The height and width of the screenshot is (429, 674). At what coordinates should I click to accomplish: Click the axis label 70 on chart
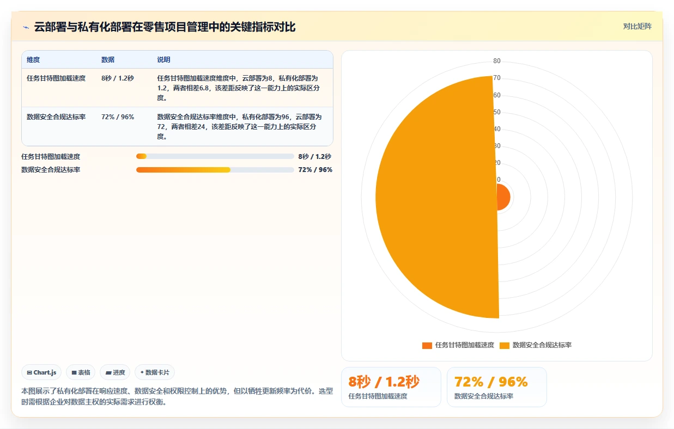497,78
